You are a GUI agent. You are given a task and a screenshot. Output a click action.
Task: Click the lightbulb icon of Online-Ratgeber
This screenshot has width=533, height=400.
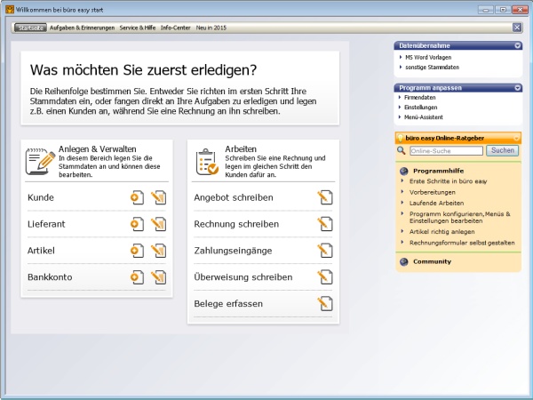click(401, 138)
